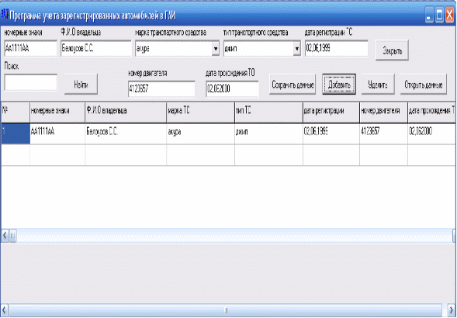Click the Закрыть button

click(392, 50)
